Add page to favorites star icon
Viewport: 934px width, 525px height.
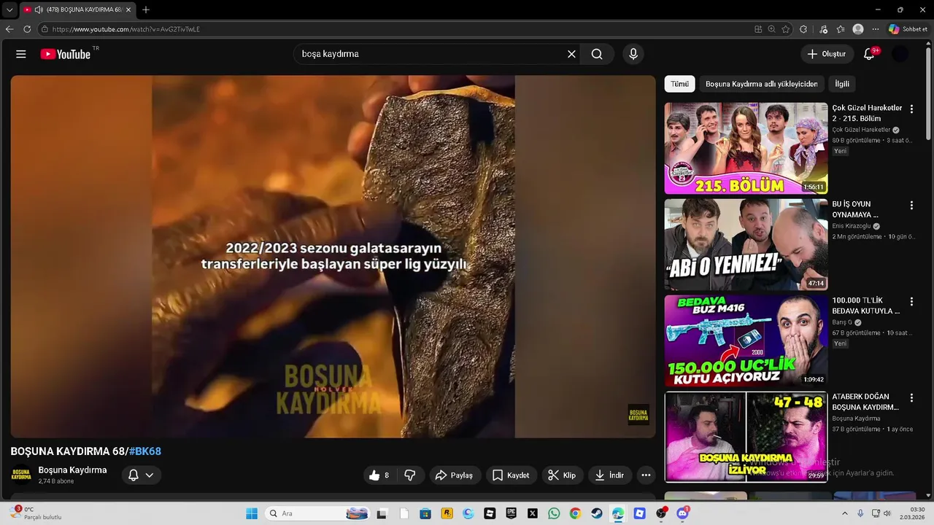786,29
